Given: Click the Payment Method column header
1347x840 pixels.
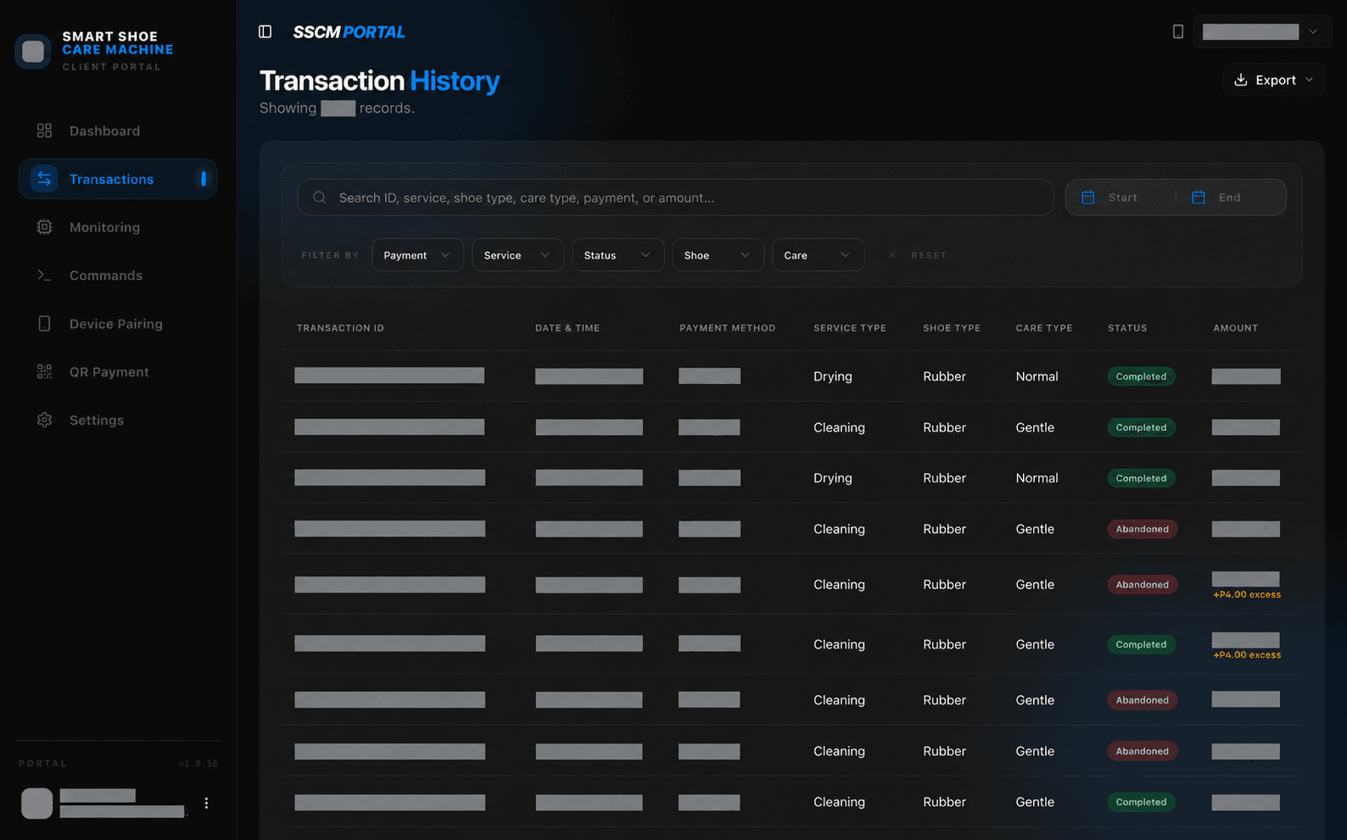Looking at the screenshot, I should tap(728, 328).
